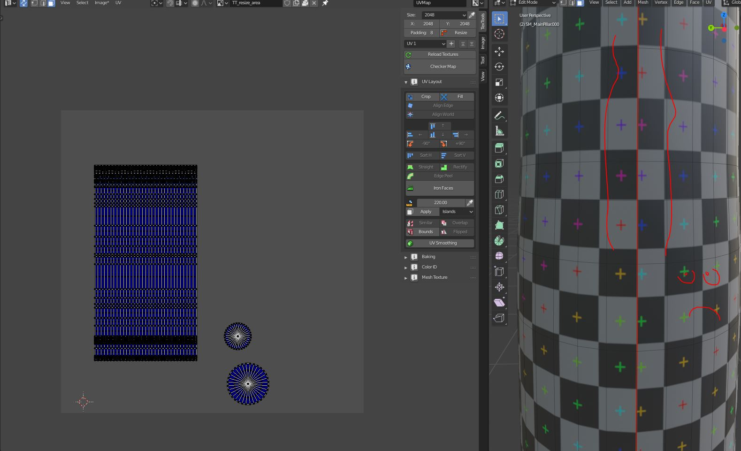Click the Fill button

click(x=457, y=97)
